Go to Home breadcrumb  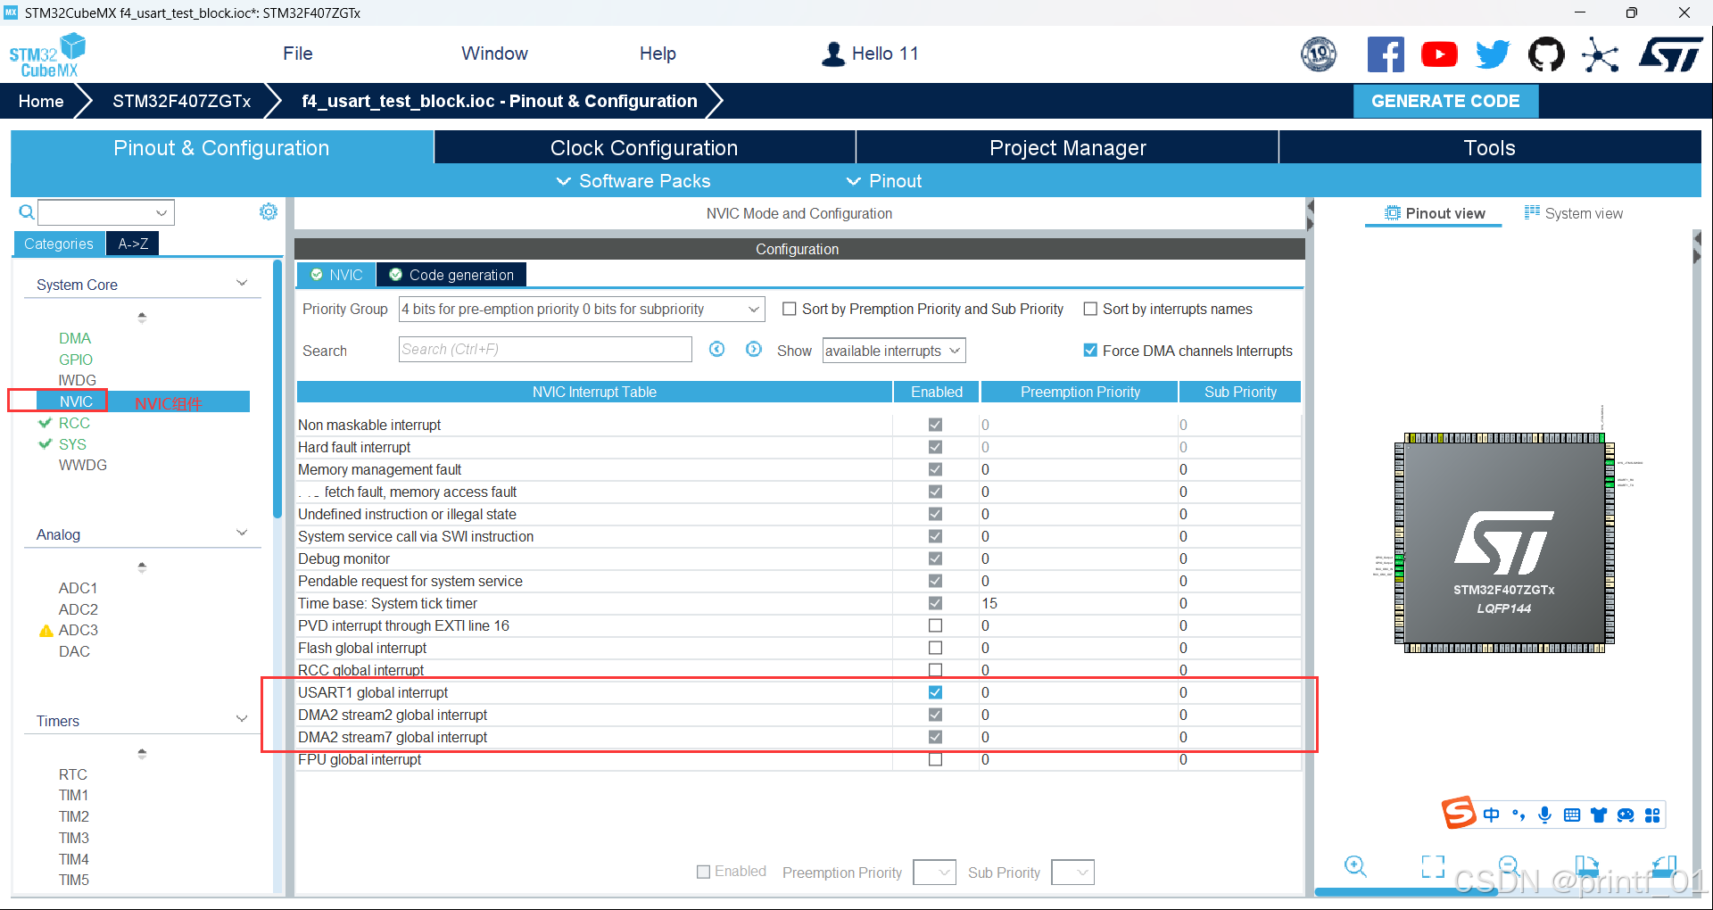pos(41,101)
